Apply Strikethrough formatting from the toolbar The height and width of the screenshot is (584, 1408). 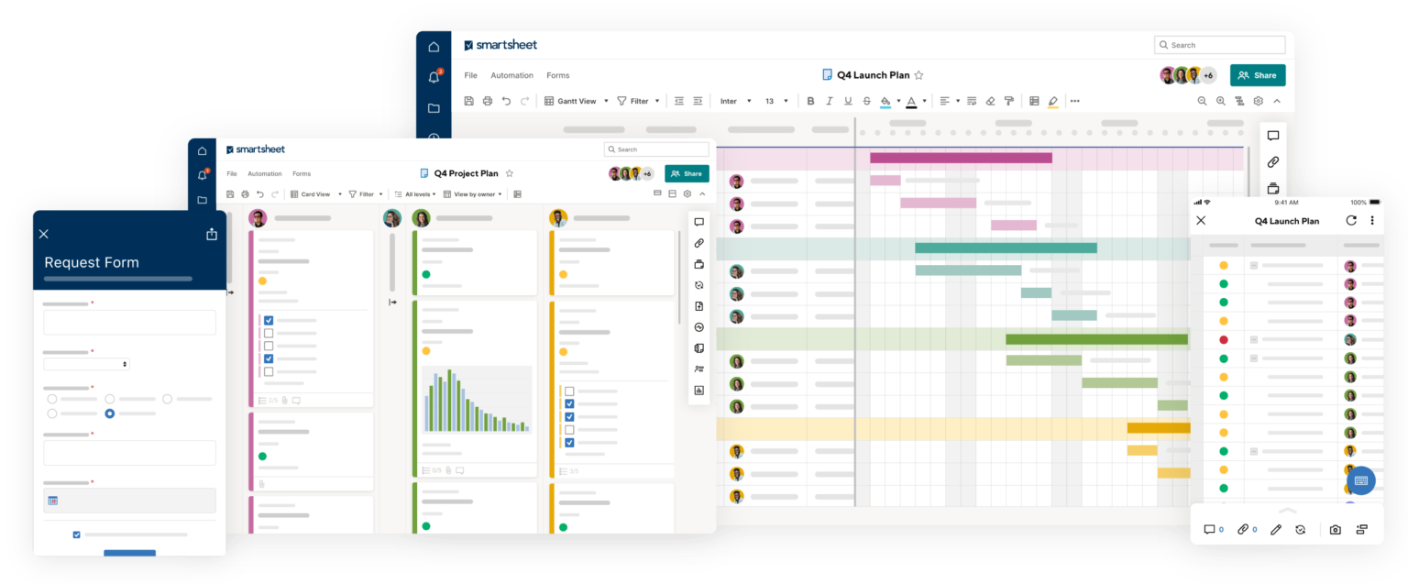[x=867, y=101]
